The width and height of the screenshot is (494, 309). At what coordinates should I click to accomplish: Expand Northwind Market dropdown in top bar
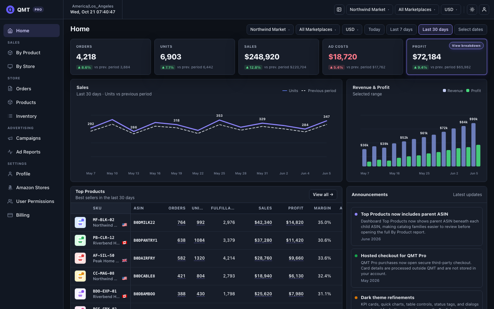pos(369,10)
